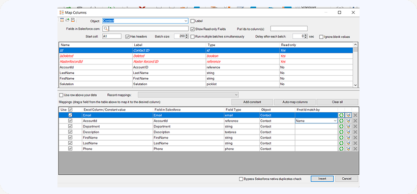Sort fields by Name column header
This screenshot has width=417, height=194.
coord(95,45)
